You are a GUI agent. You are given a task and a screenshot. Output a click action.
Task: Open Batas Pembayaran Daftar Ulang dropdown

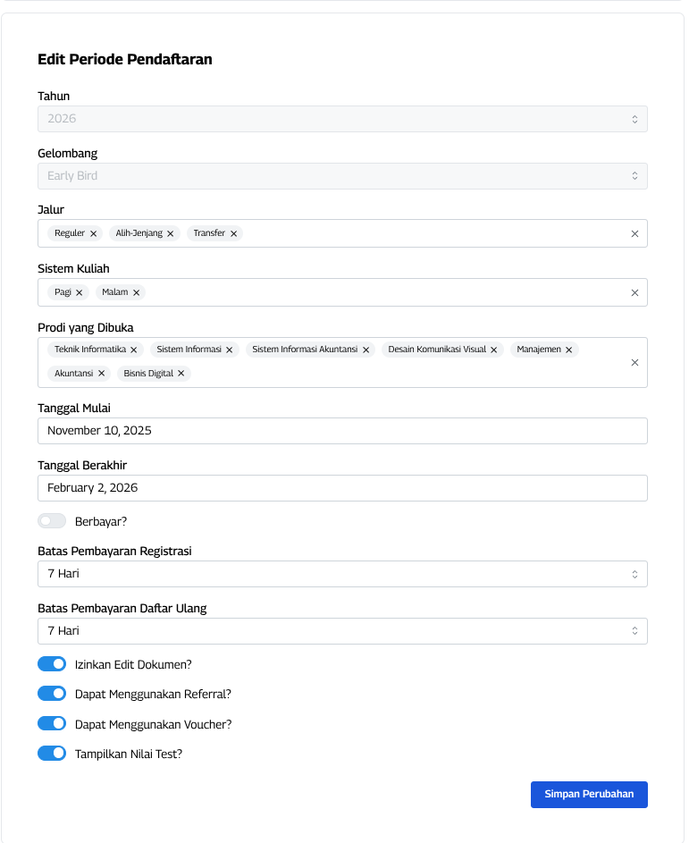pos(342,631)
